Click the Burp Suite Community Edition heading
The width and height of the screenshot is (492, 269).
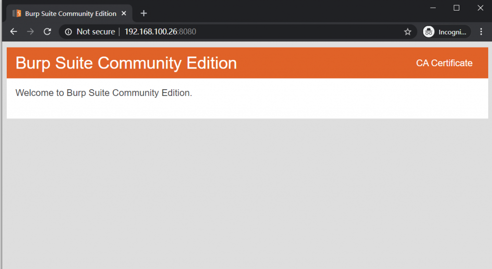[126, 63]
